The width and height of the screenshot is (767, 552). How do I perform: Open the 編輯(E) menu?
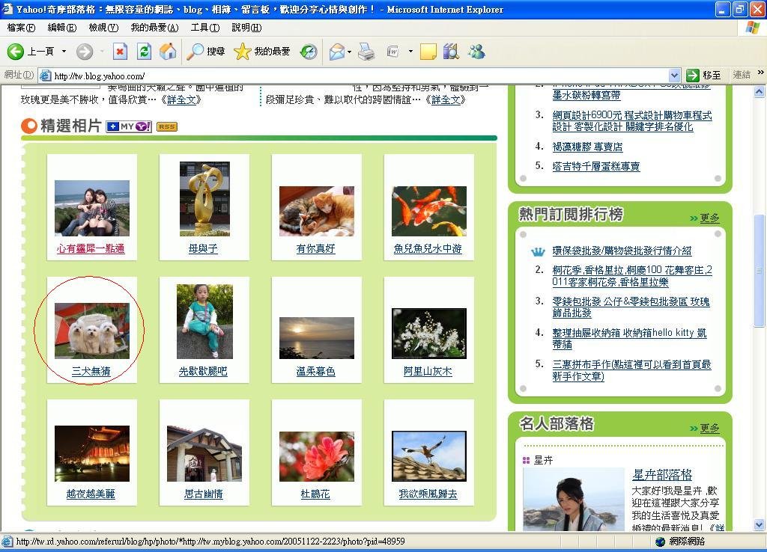[x=62, y=28]
